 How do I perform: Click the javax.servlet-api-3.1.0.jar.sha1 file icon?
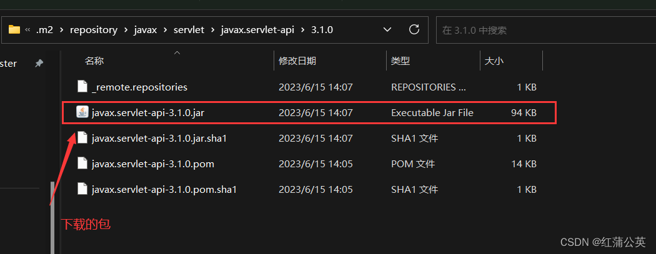(82, 138)
